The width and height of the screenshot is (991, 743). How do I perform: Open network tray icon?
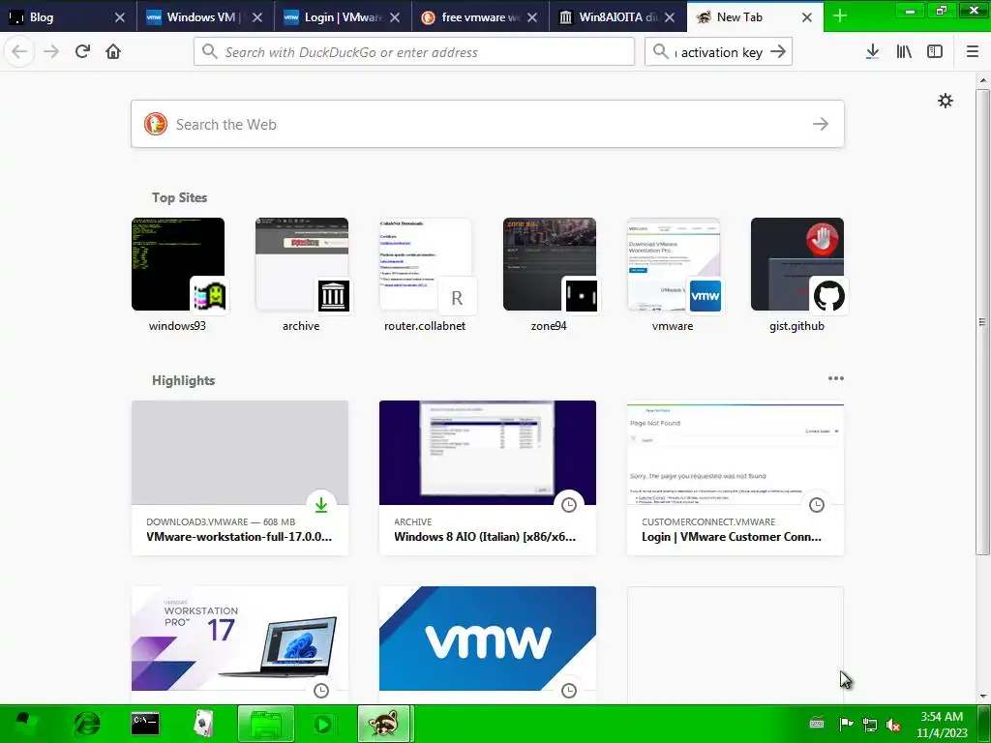(x=870, y=724)
